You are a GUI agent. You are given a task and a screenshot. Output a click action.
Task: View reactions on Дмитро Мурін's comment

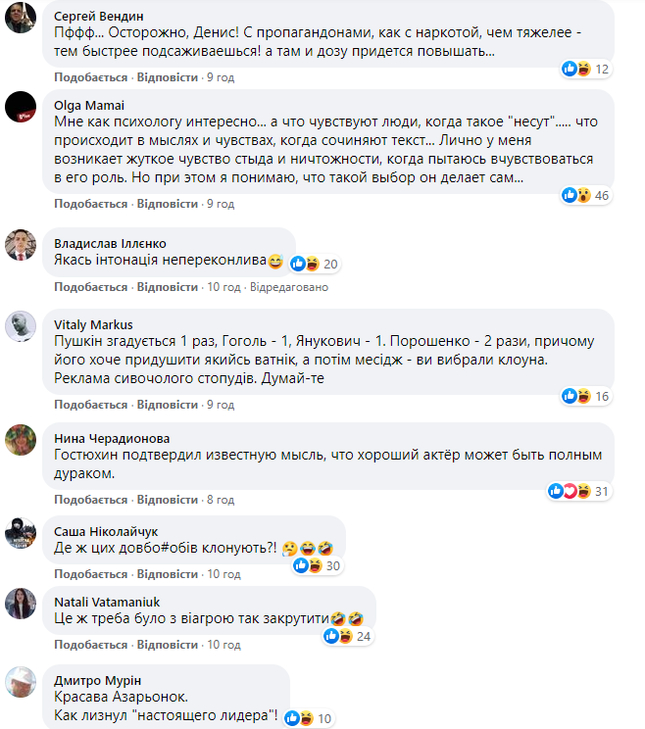[x=313, y=718]
